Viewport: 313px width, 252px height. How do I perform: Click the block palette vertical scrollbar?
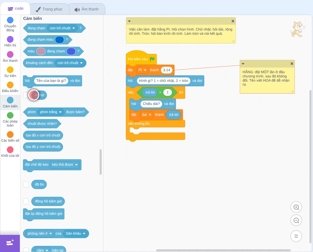click(x=100, y=162)
